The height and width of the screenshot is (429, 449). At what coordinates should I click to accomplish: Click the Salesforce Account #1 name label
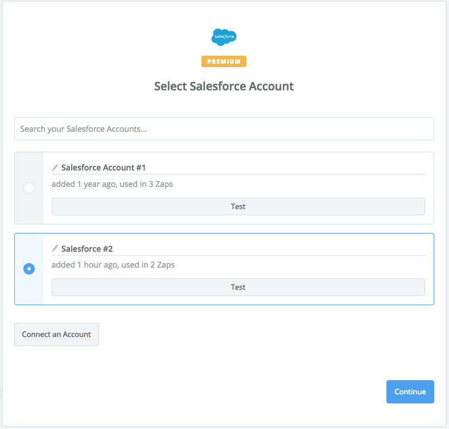[x=104, y=168]
